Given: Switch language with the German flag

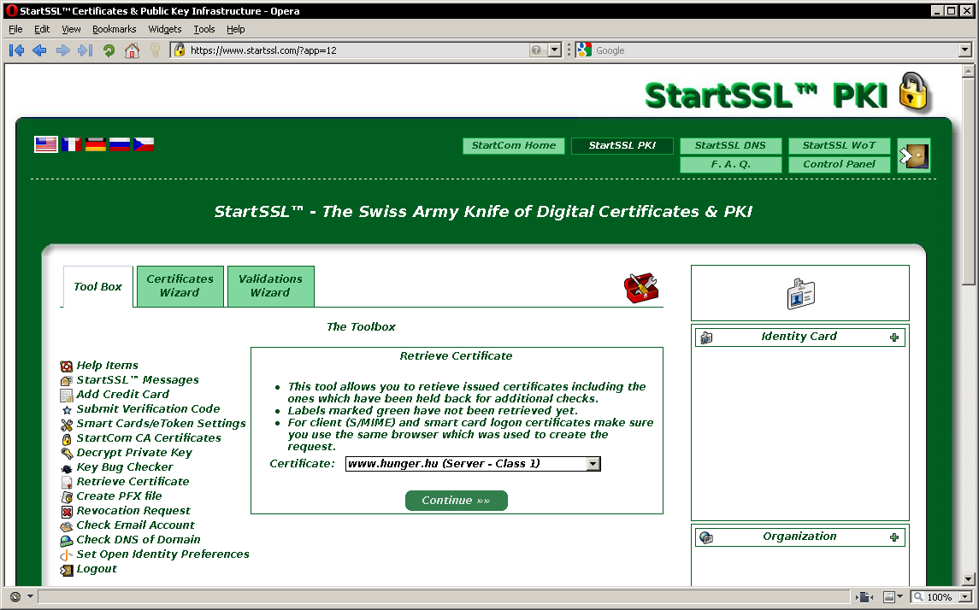Looking at the screenshot, I should click(96, 144).
